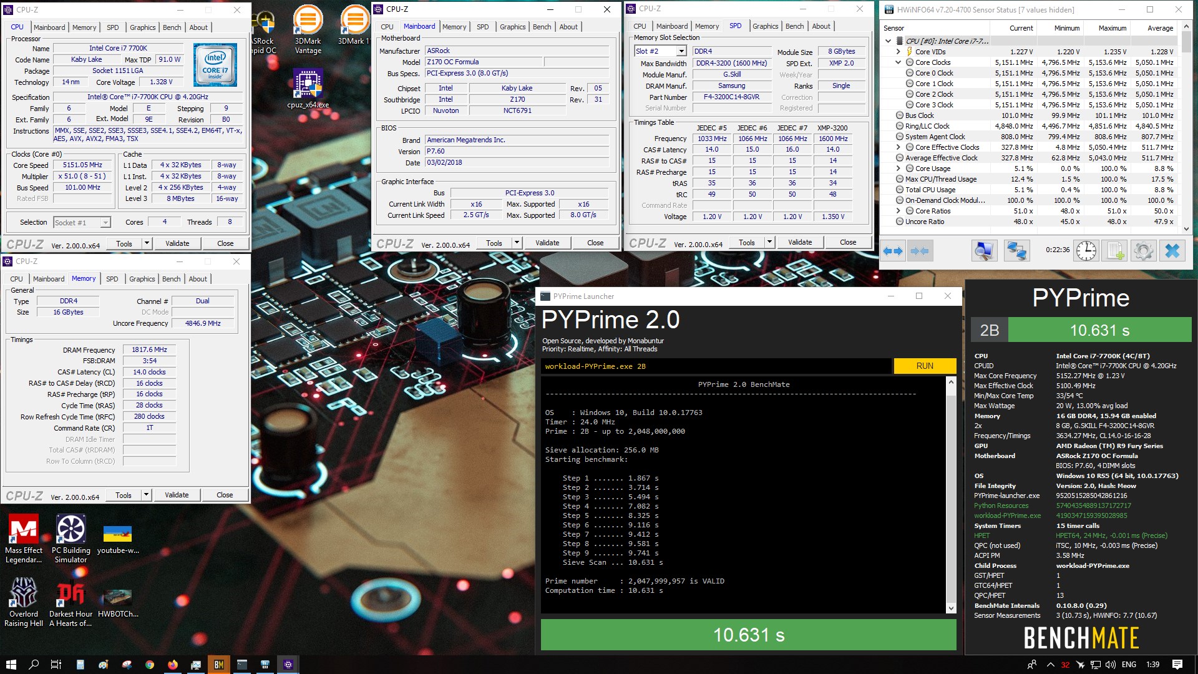Image resolution: width=1198 pixels, height=674 pixels.
Task: Click the HWiNFO expand columns arrows icon
Action: coord(893,251)
